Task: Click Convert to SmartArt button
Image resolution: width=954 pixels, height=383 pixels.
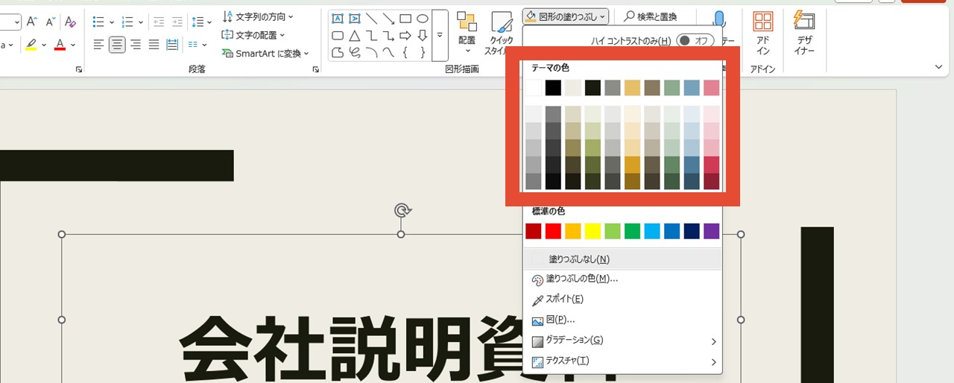Action: pos(266,54)
